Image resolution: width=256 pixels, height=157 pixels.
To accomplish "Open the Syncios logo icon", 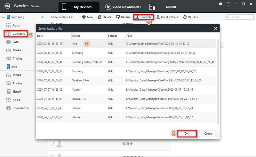I will 7,6.
